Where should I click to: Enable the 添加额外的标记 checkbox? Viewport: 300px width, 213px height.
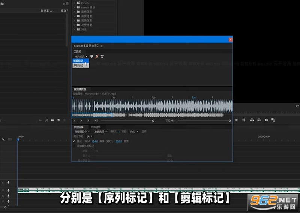[74, 146]
